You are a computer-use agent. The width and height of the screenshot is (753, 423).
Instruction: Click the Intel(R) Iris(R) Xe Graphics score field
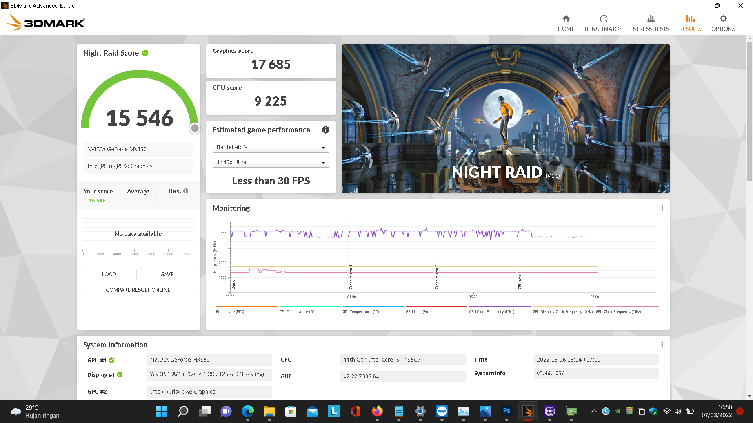pos(138,166)
